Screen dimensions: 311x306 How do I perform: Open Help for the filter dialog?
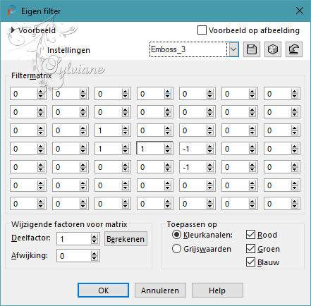[217, 290]
